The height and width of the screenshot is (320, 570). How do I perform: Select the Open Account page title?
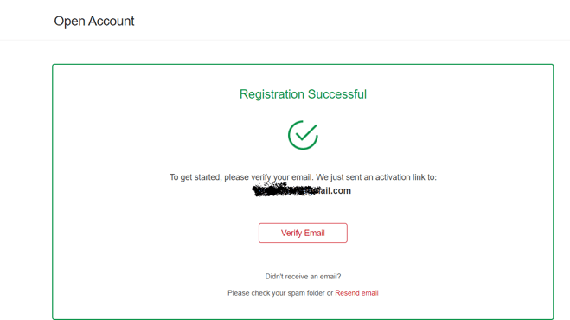click(94, 21)
